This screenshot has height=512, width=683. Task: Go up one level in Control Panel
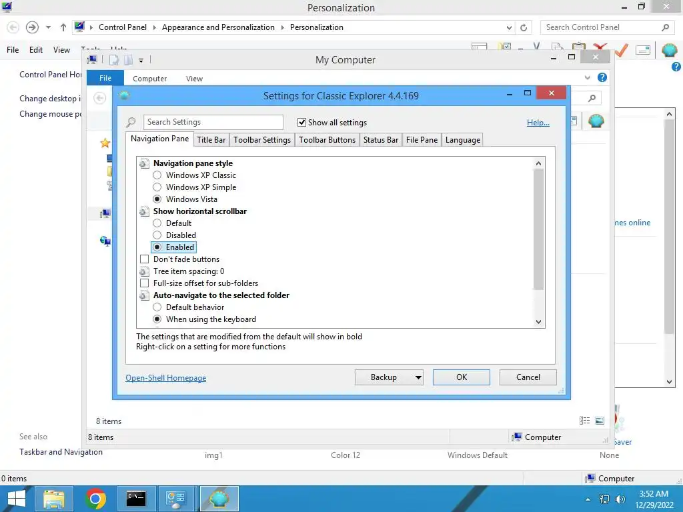point(63,27)
